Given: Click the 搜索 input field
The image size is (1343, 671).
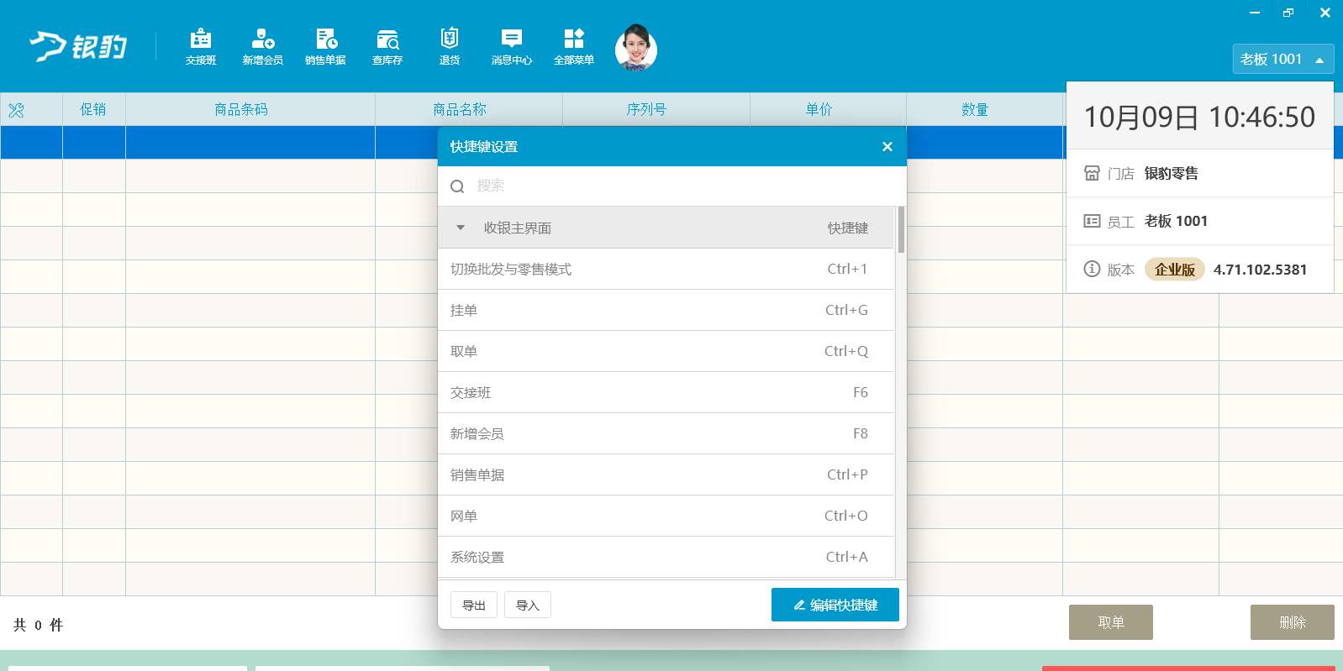Looking at the screenshot, I should click(x=672, y=186).
